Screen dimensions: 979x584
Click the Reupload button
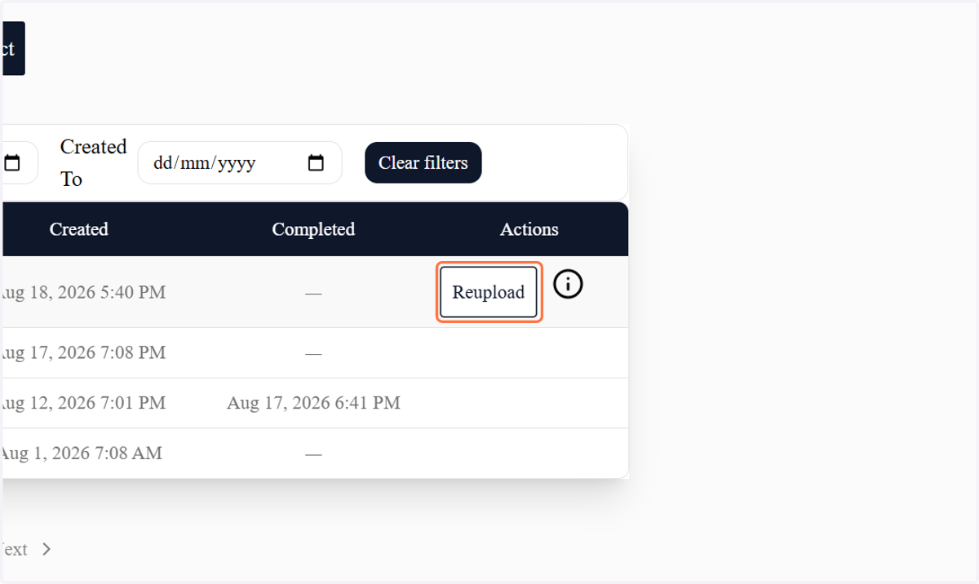489,292
